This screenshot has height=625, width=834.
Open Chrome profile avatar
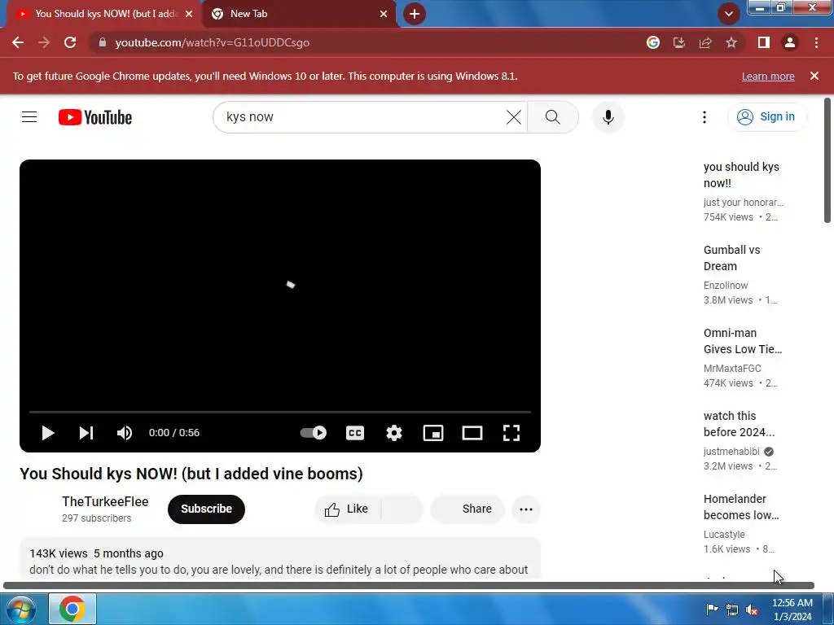pyautogui.click(x=790, y=42)
